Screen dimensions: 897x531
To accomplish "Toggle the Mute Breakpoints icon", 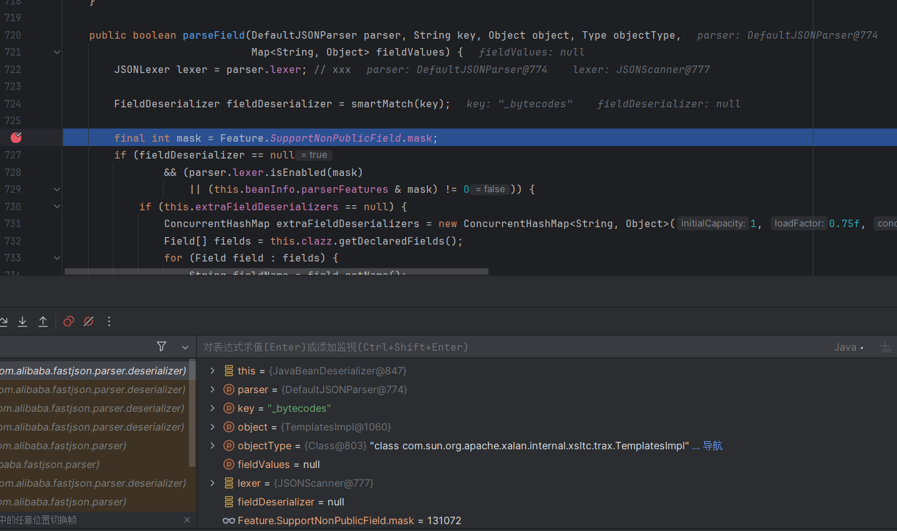I will click(89, 321).
